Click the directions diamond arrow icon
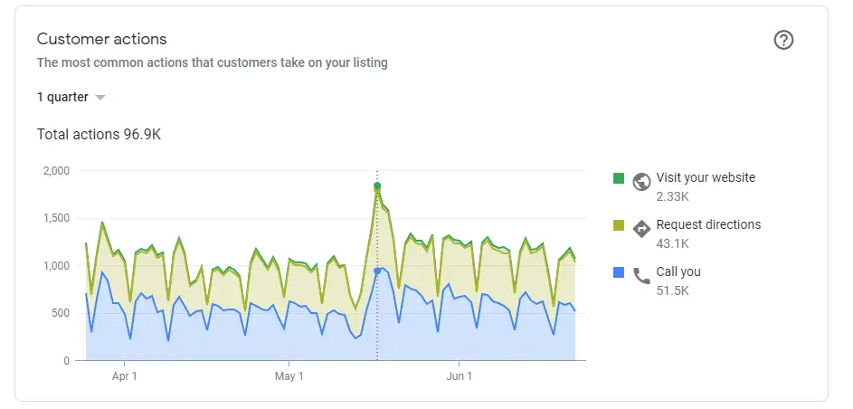Viewport: 853px width, 409px height. pos(642,228)
